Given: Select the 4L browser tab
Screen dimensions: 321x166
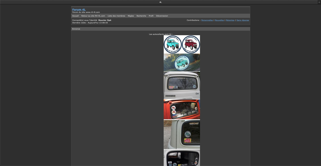Looking at the screenshot, I should 160,2.
